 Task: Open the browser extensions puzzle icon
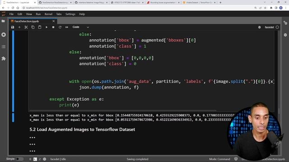pyautogui.click(x=271, y=8)
